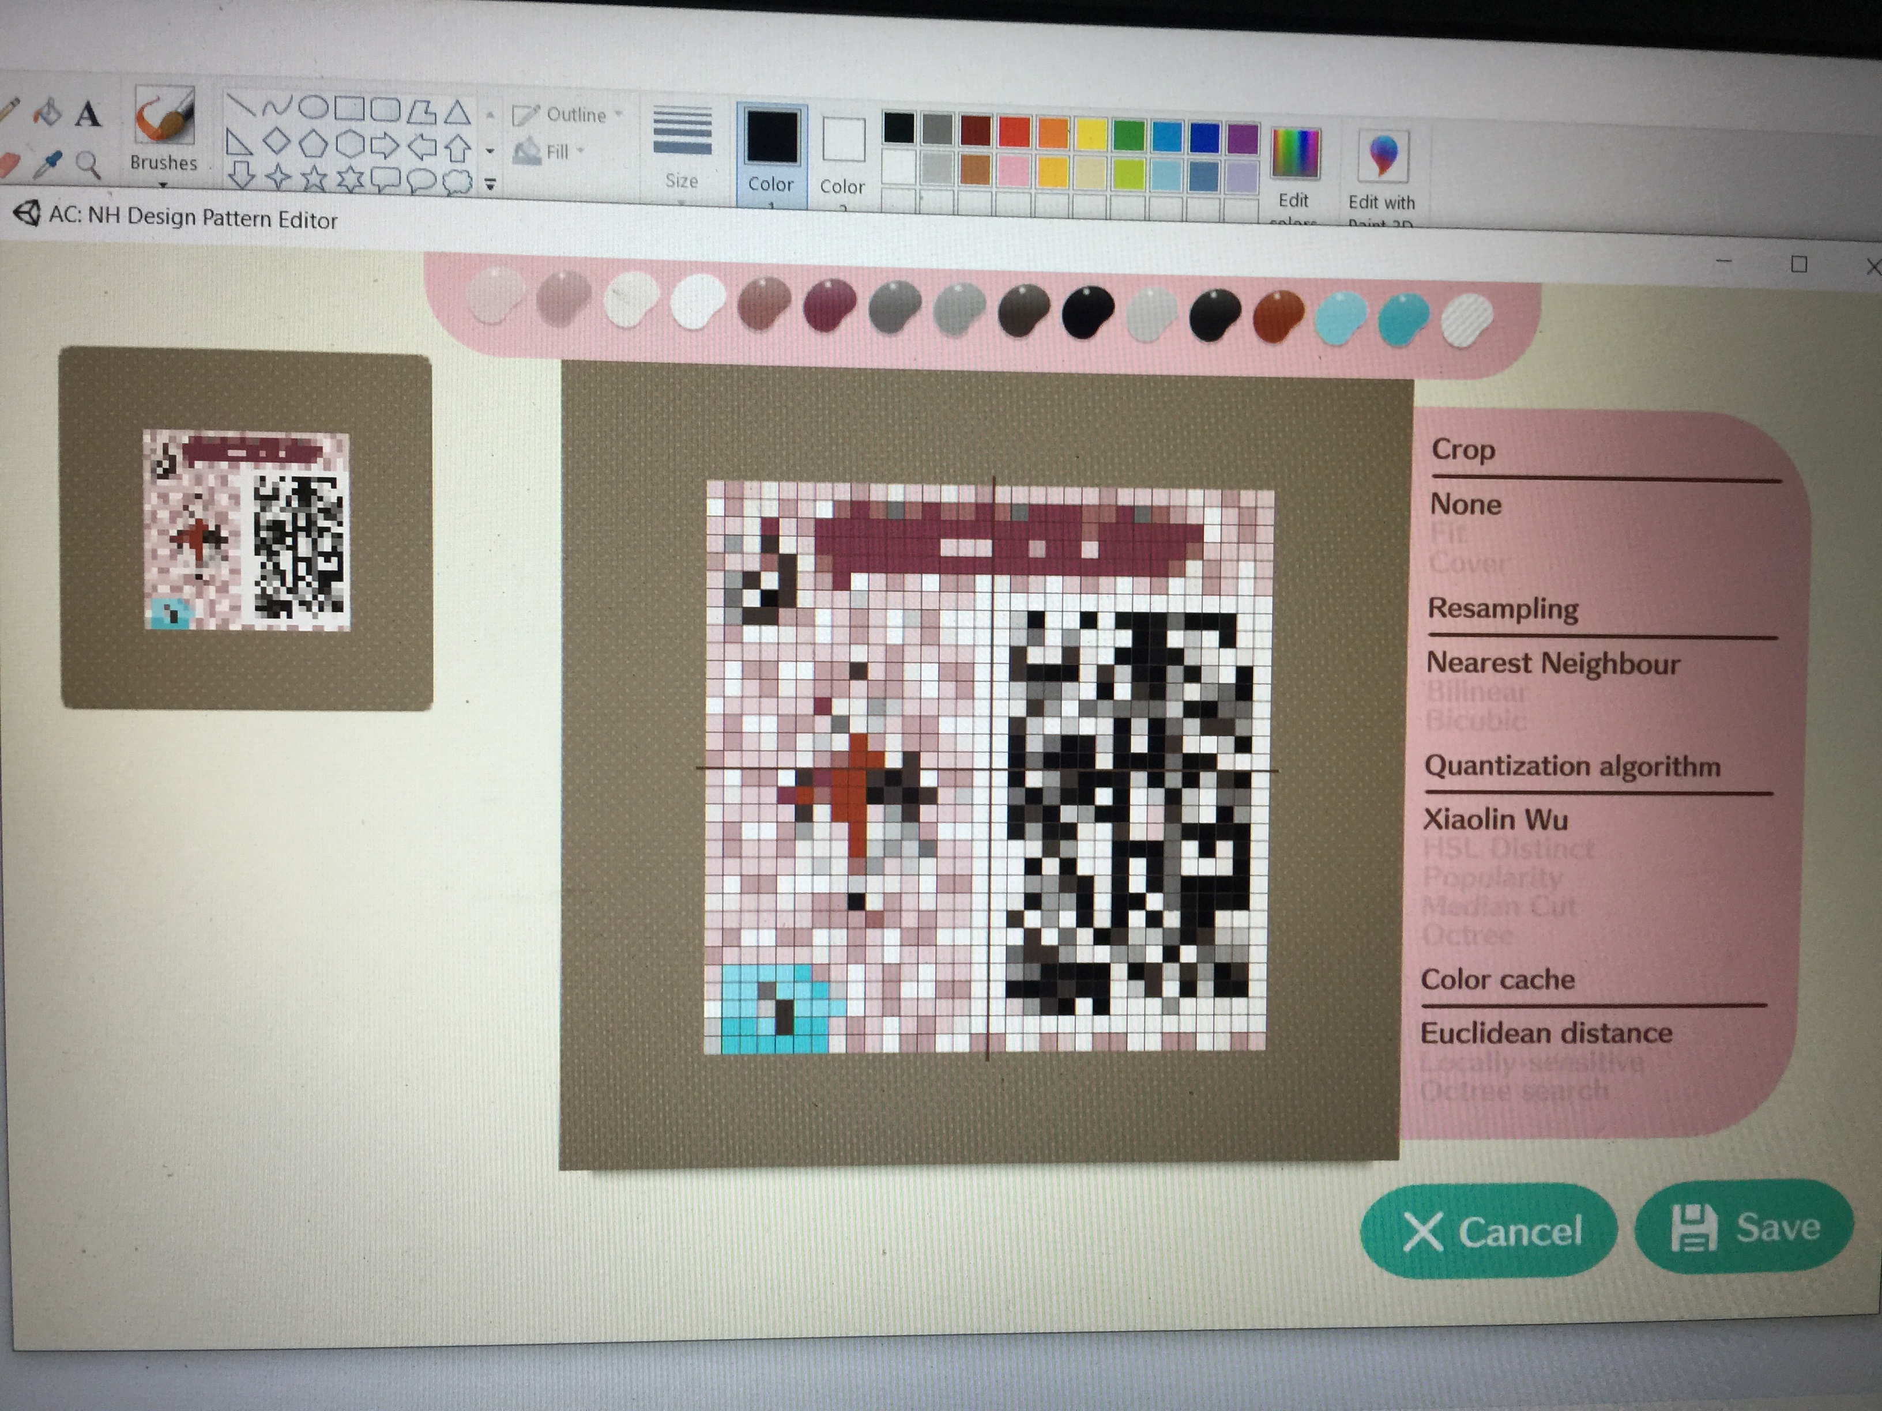The image size is (1882, 1411).
Task: Select Median Cut quantization algorithm
Action: tap(1499, 907)
